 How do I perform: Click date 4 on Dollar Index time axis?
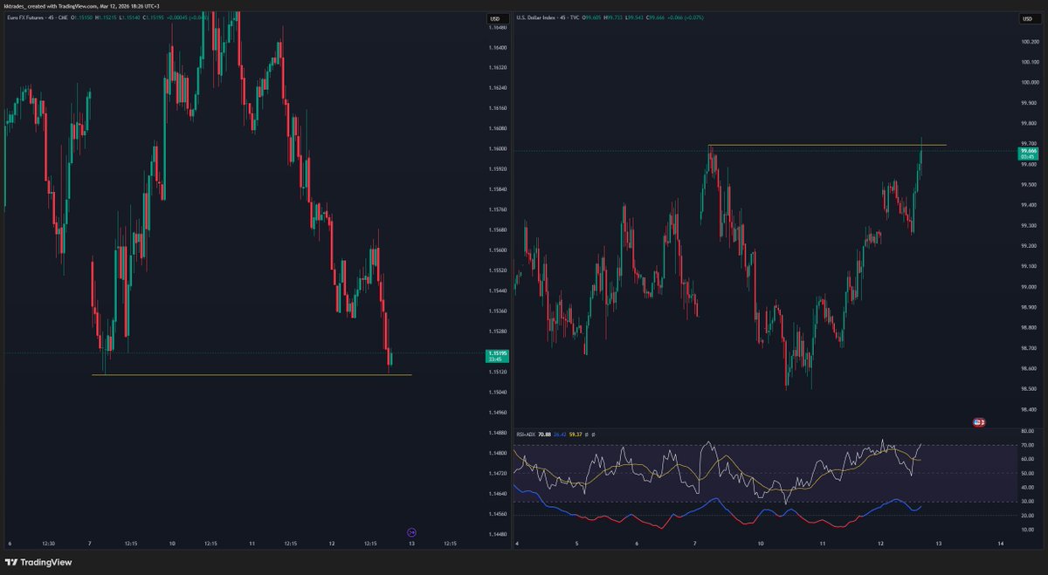point(517,543)
